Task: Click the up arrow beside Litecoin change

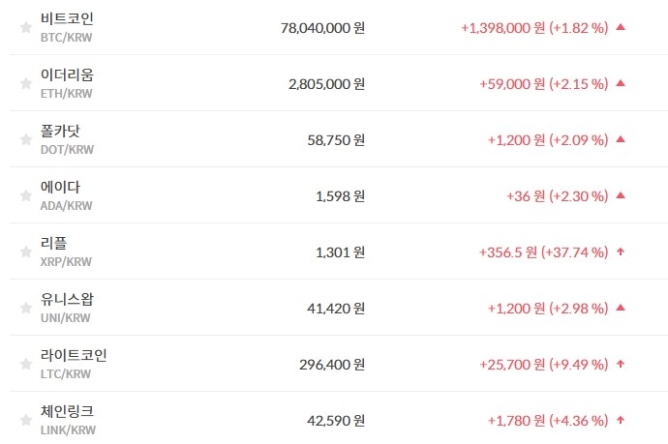Action: (x=621, y=365)
